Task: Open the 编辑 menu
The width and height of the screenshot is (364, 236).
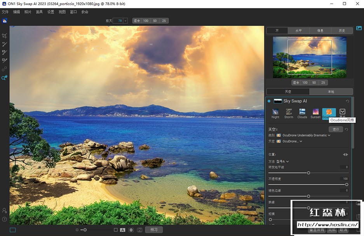Action: [x=16, y=12]
